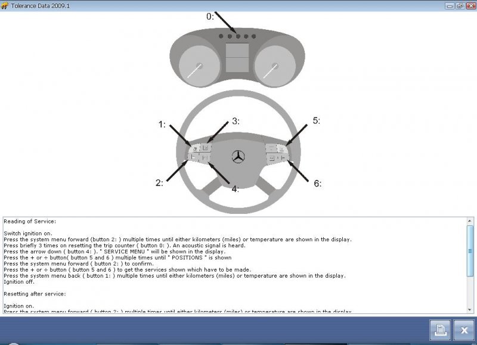477x345 pixels.
Task: Click the line about system menu back (button 1:)
Action: pyautogui.click(x=175, y=276)
